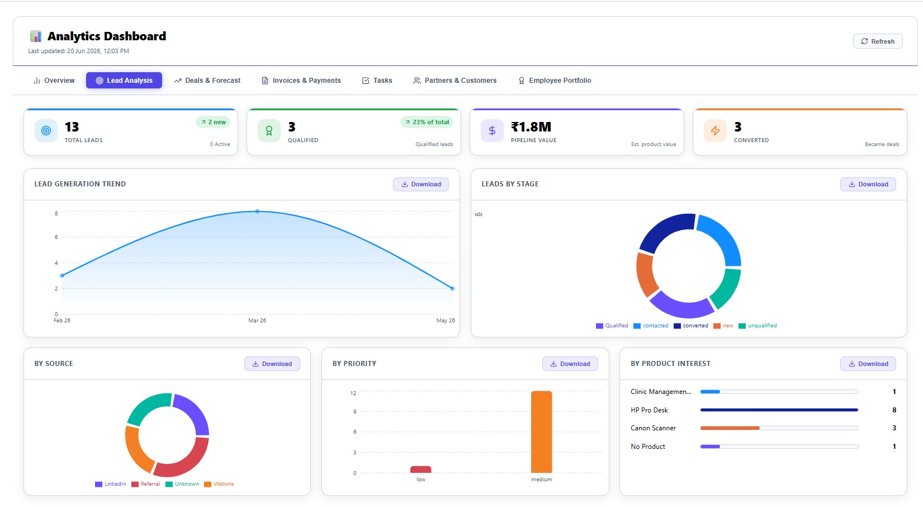Screen dimensions: 923x507
Task: Click the red low priority bar
Action: point(420,470)
